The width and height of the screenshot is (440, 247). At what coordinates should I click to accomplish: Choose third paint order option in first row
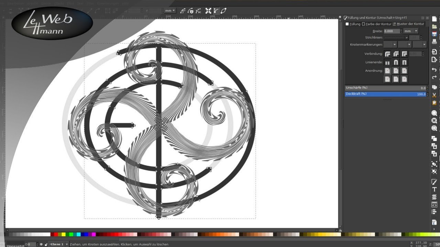click(x=404, y=71)
